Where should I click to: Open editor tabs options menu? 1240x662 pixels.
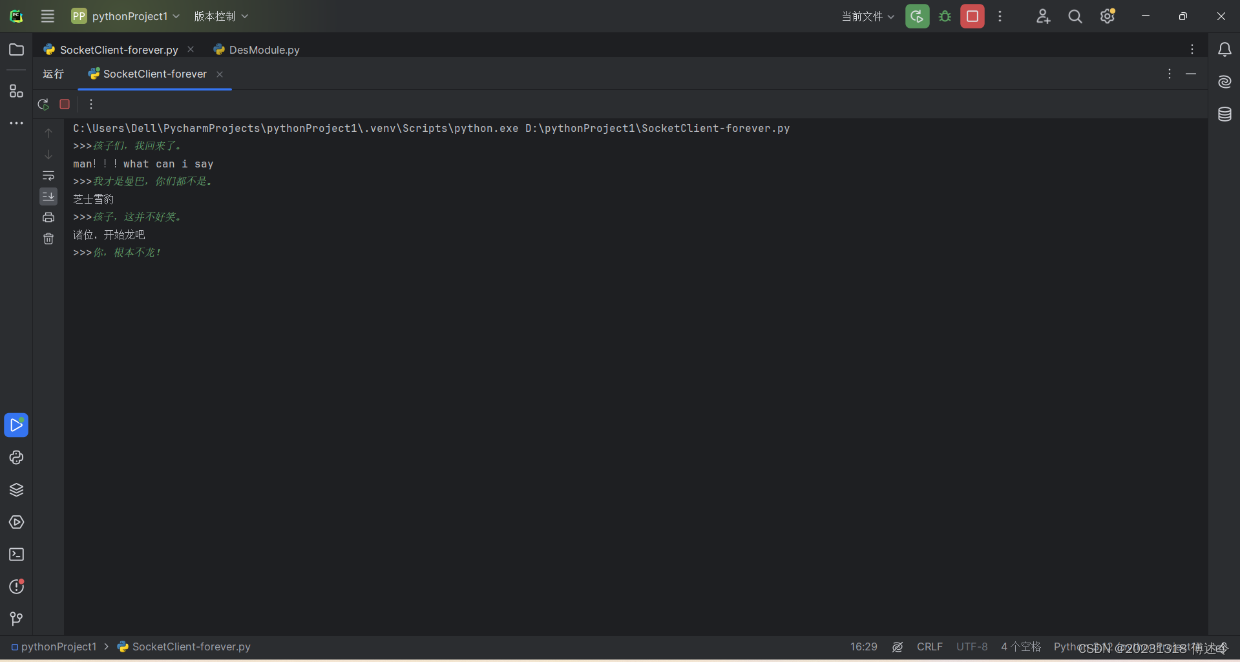(x=1192, y=49)
